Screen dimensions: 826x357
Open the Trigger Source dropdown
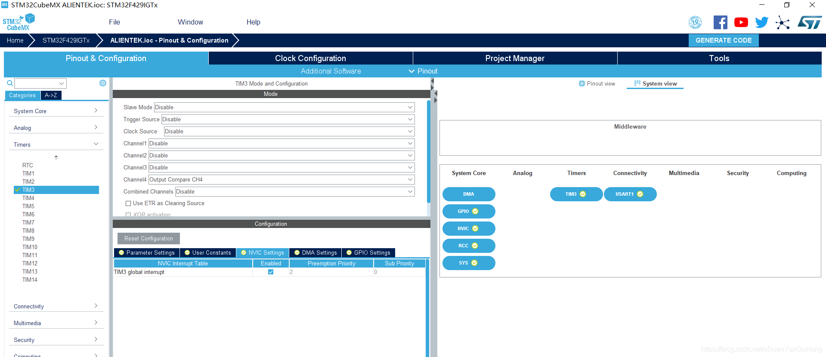click(288, 119)
